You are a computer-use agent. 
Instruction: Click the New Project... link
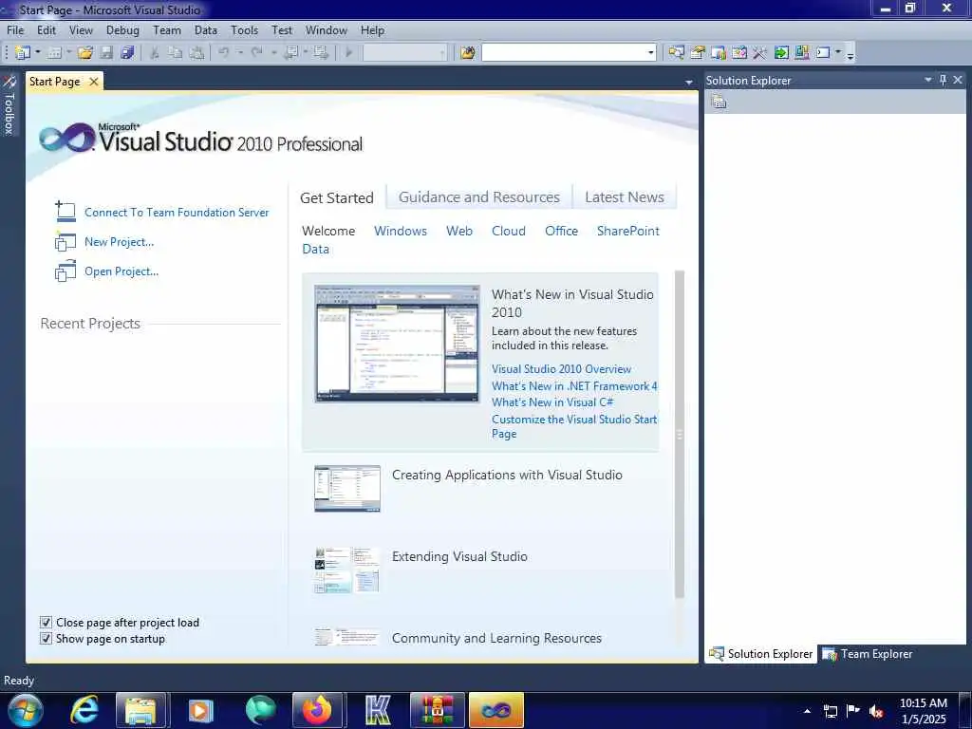point(119,242)
